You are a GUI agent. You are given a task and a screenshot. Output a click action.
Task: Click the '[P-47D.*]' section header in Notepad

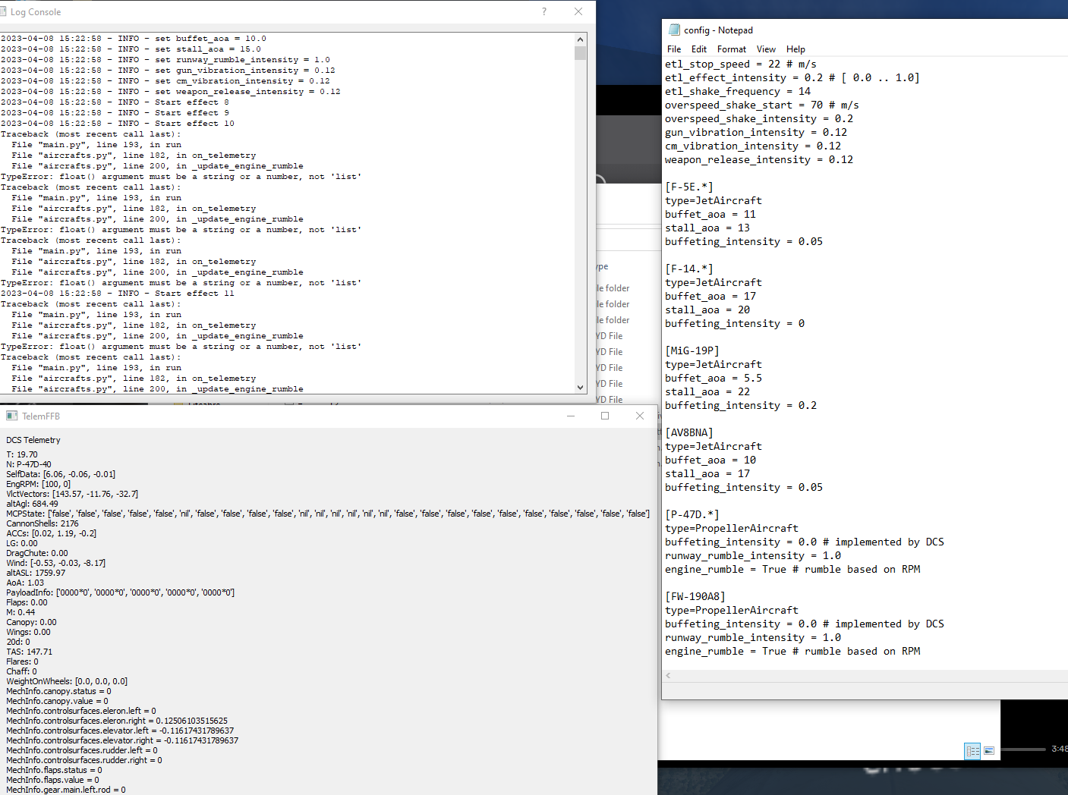coord(692,515)
